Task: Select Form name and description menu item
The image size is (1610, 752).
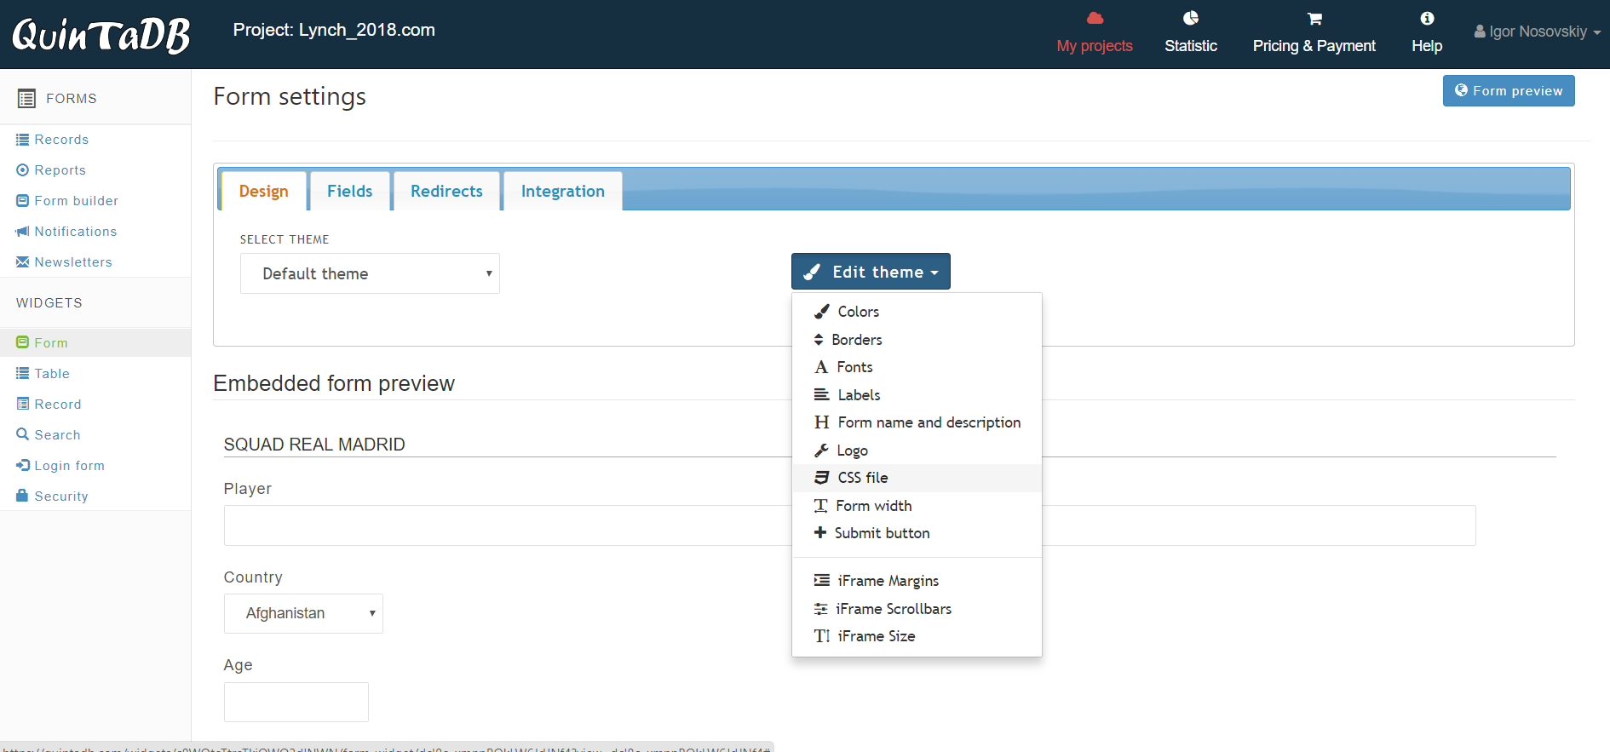Action: [x=929, y=422]
